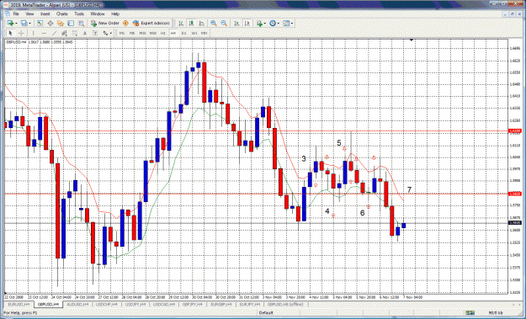Screen dimensions: 526x319
Task: Switch timeframe to H1
Action: [x=163, y=33]
